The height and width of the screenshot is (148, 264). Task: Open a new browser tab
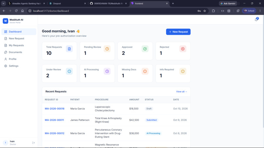173,3
